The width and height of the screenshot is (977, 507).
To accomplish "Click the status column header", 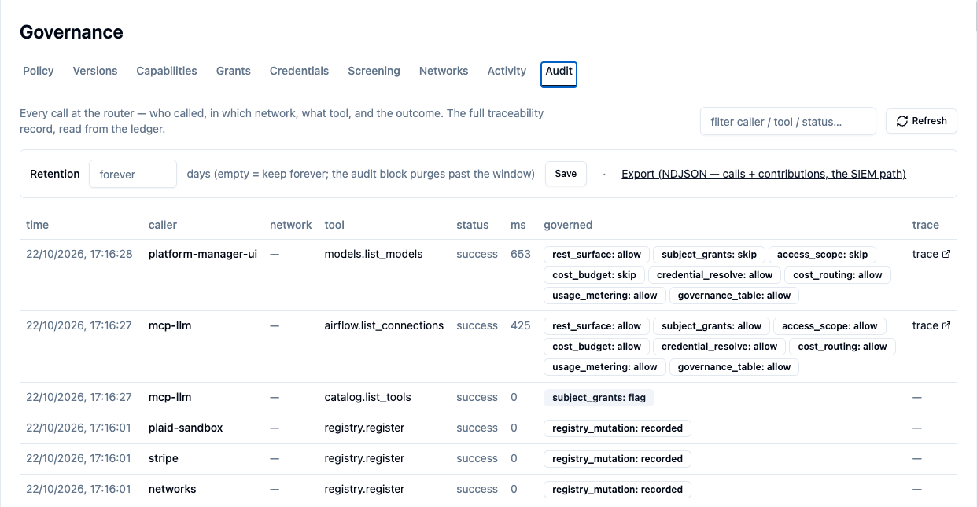I will pyautogui.click(x=473, y=225).
